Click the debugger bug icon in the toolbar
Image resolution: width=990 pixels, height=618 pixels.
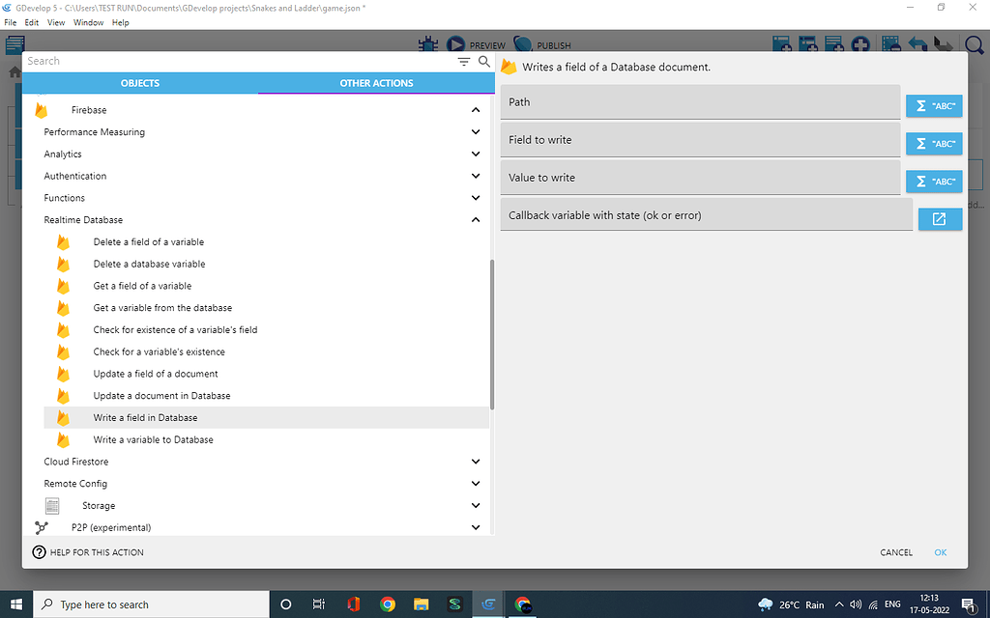[x=428, y=44]
